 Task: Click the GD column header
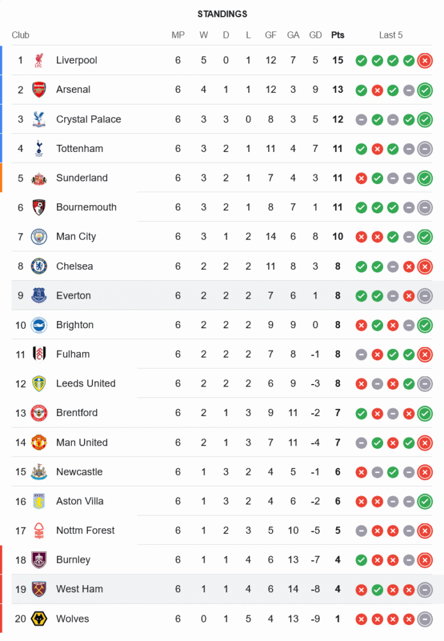[315, 35]
